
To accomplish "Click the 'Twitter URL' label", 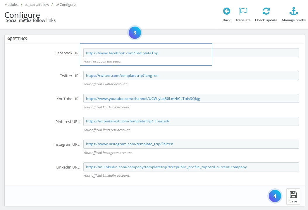I will point(70,76).
